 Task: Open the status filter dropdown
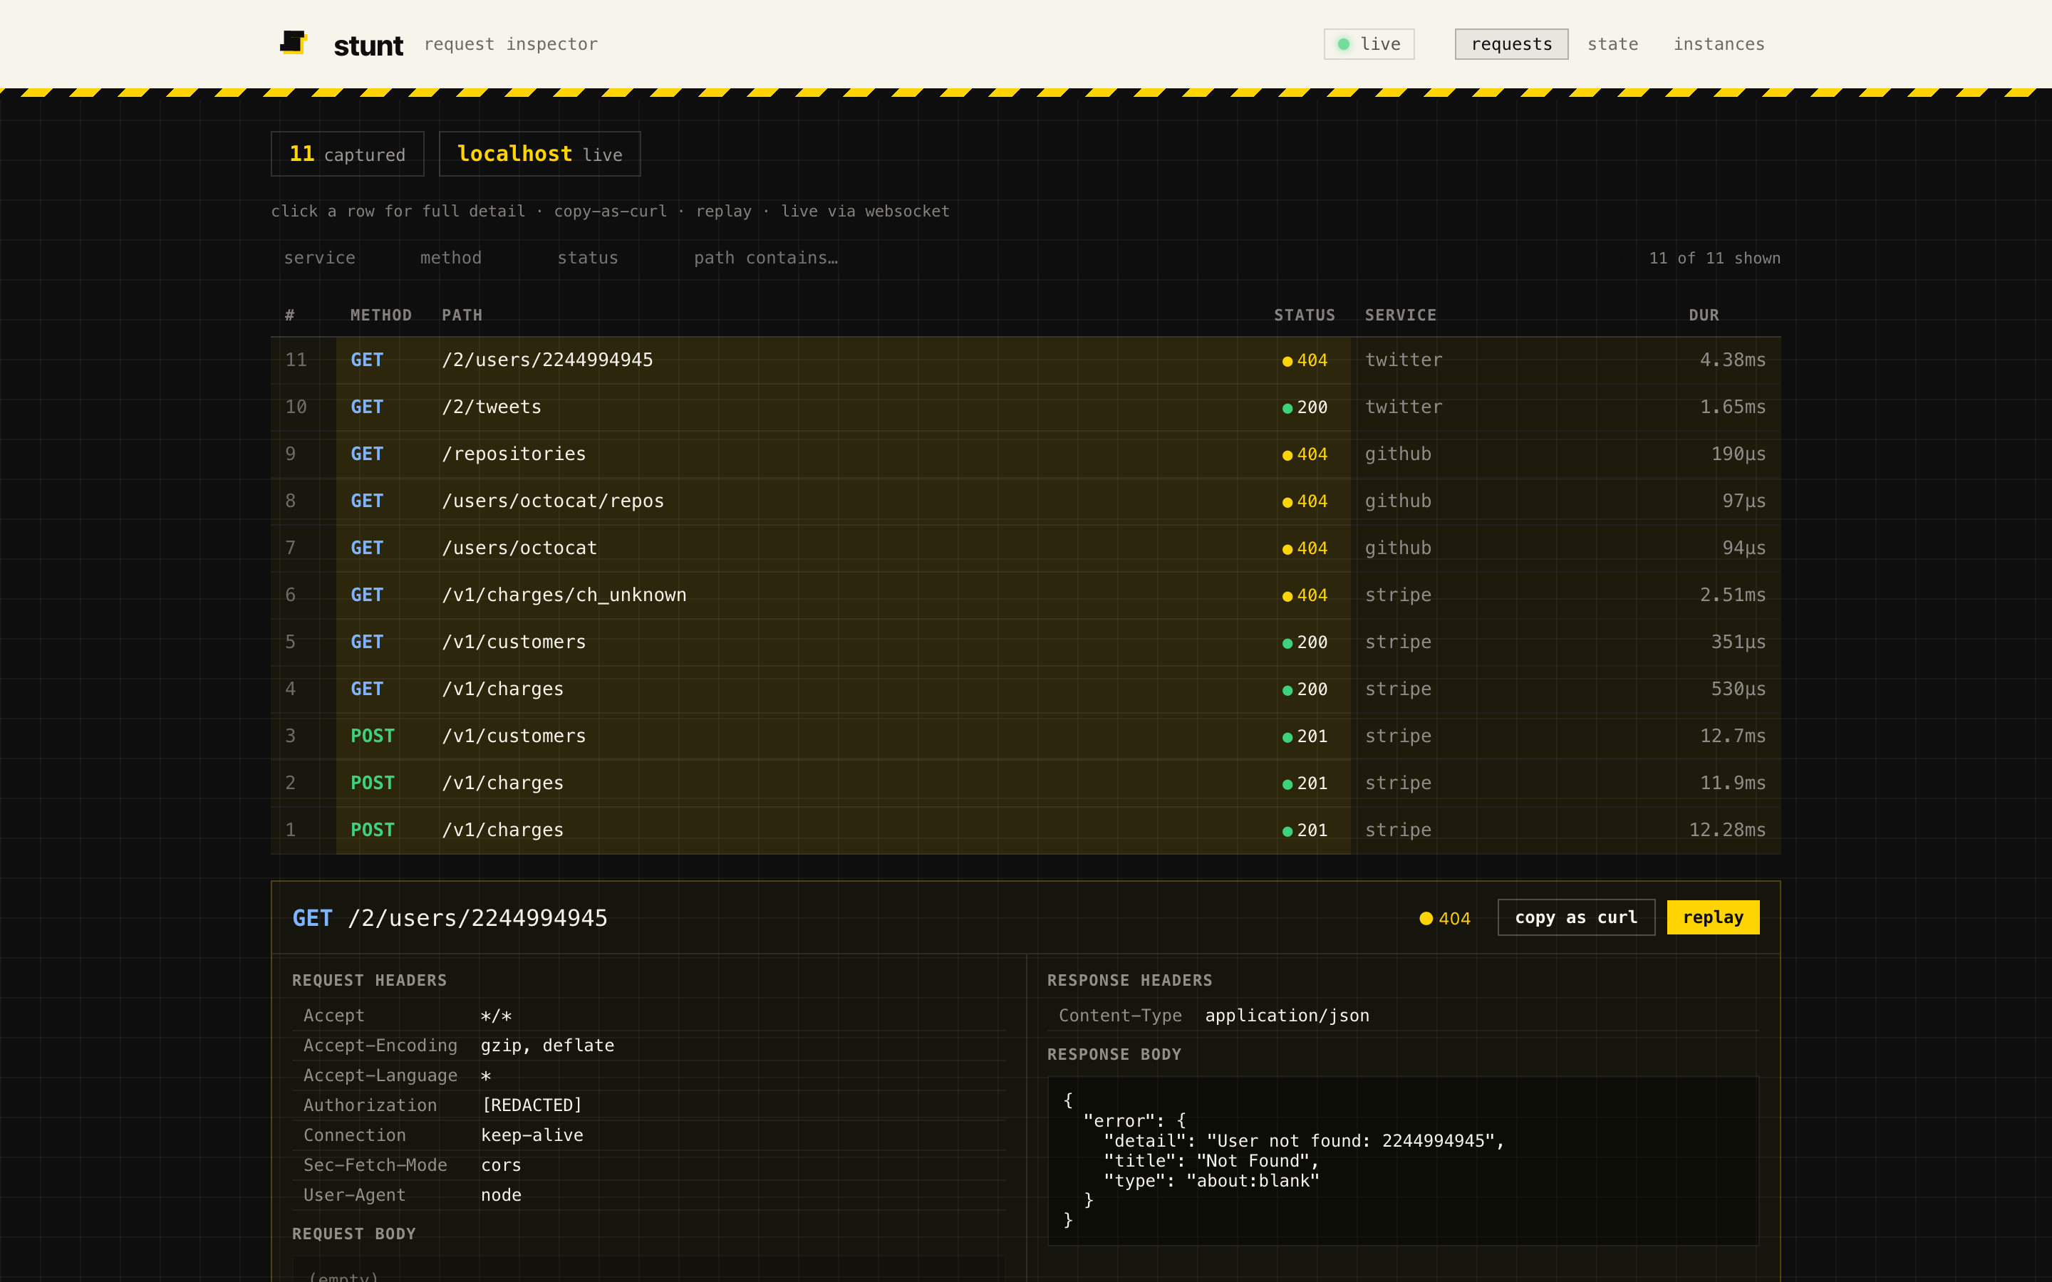(607, 258)
